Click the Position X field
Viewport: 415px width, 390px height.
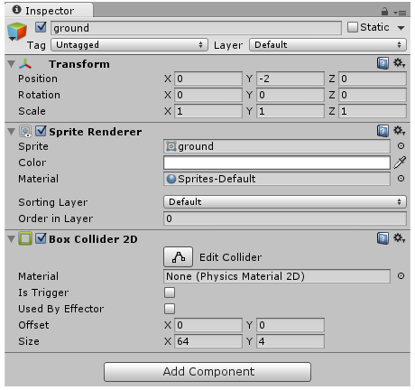pyautogui.click(x=208, y=79)
